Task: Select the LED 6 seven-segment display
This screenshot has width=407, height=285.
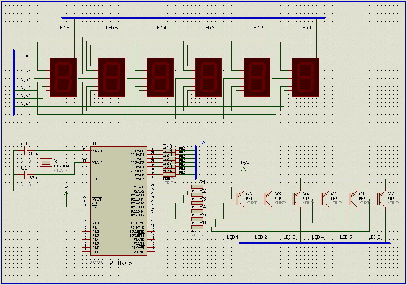Action: (63, 77)
